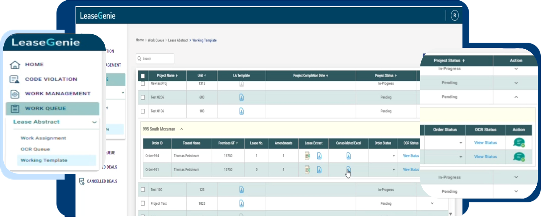The image size is (541, 217).
Task: Select Working Template in the sidebar
Action: 44,160
